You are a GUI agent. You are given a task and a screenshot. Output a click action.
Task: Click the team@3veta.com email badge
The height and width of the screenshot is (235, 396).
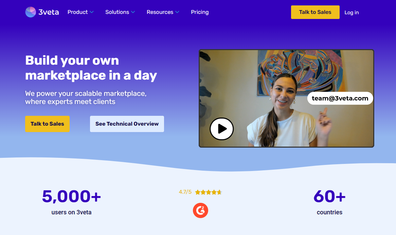pos(340,98)
